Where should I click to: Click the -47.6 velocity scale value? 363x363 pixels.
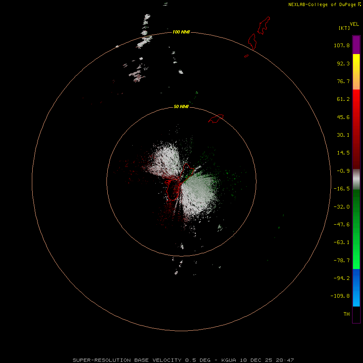(342, 225)
